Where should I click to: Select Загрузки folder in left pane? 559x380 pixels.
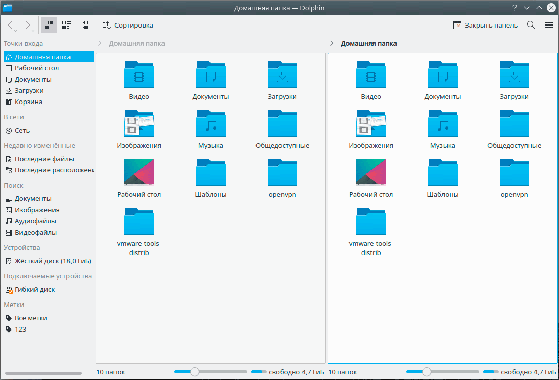[x=283, y=81]
